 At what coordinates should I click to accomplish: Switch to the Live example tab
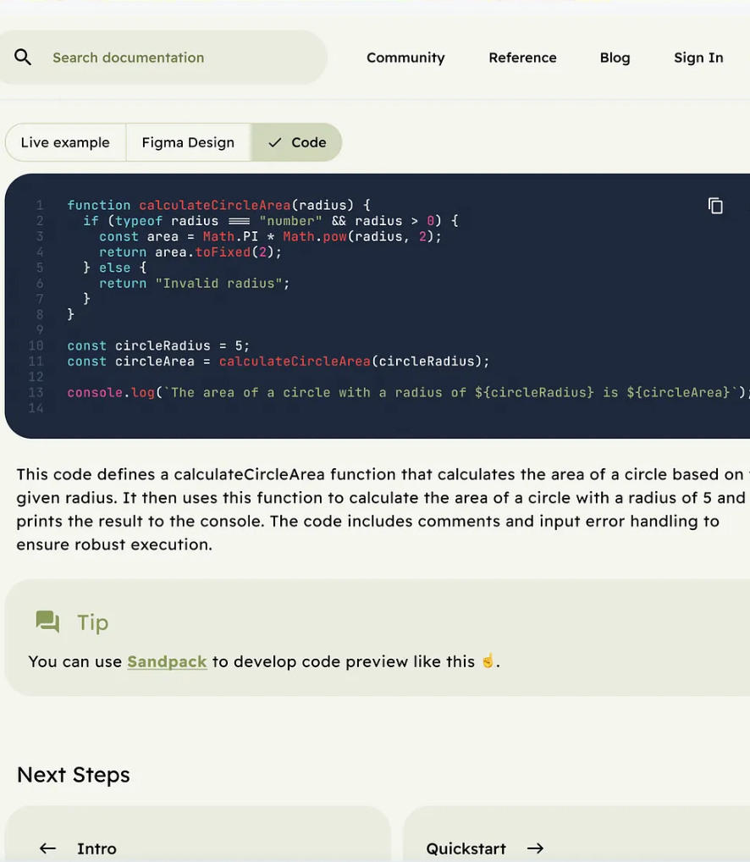tap(65, 142)
